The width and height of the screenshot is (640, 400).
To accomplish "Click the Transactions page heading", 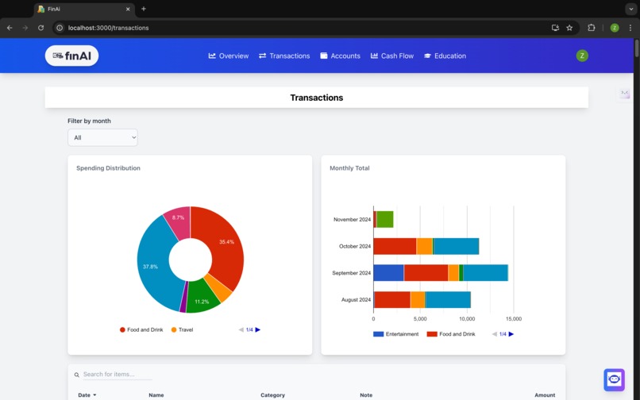I will 317,98.
